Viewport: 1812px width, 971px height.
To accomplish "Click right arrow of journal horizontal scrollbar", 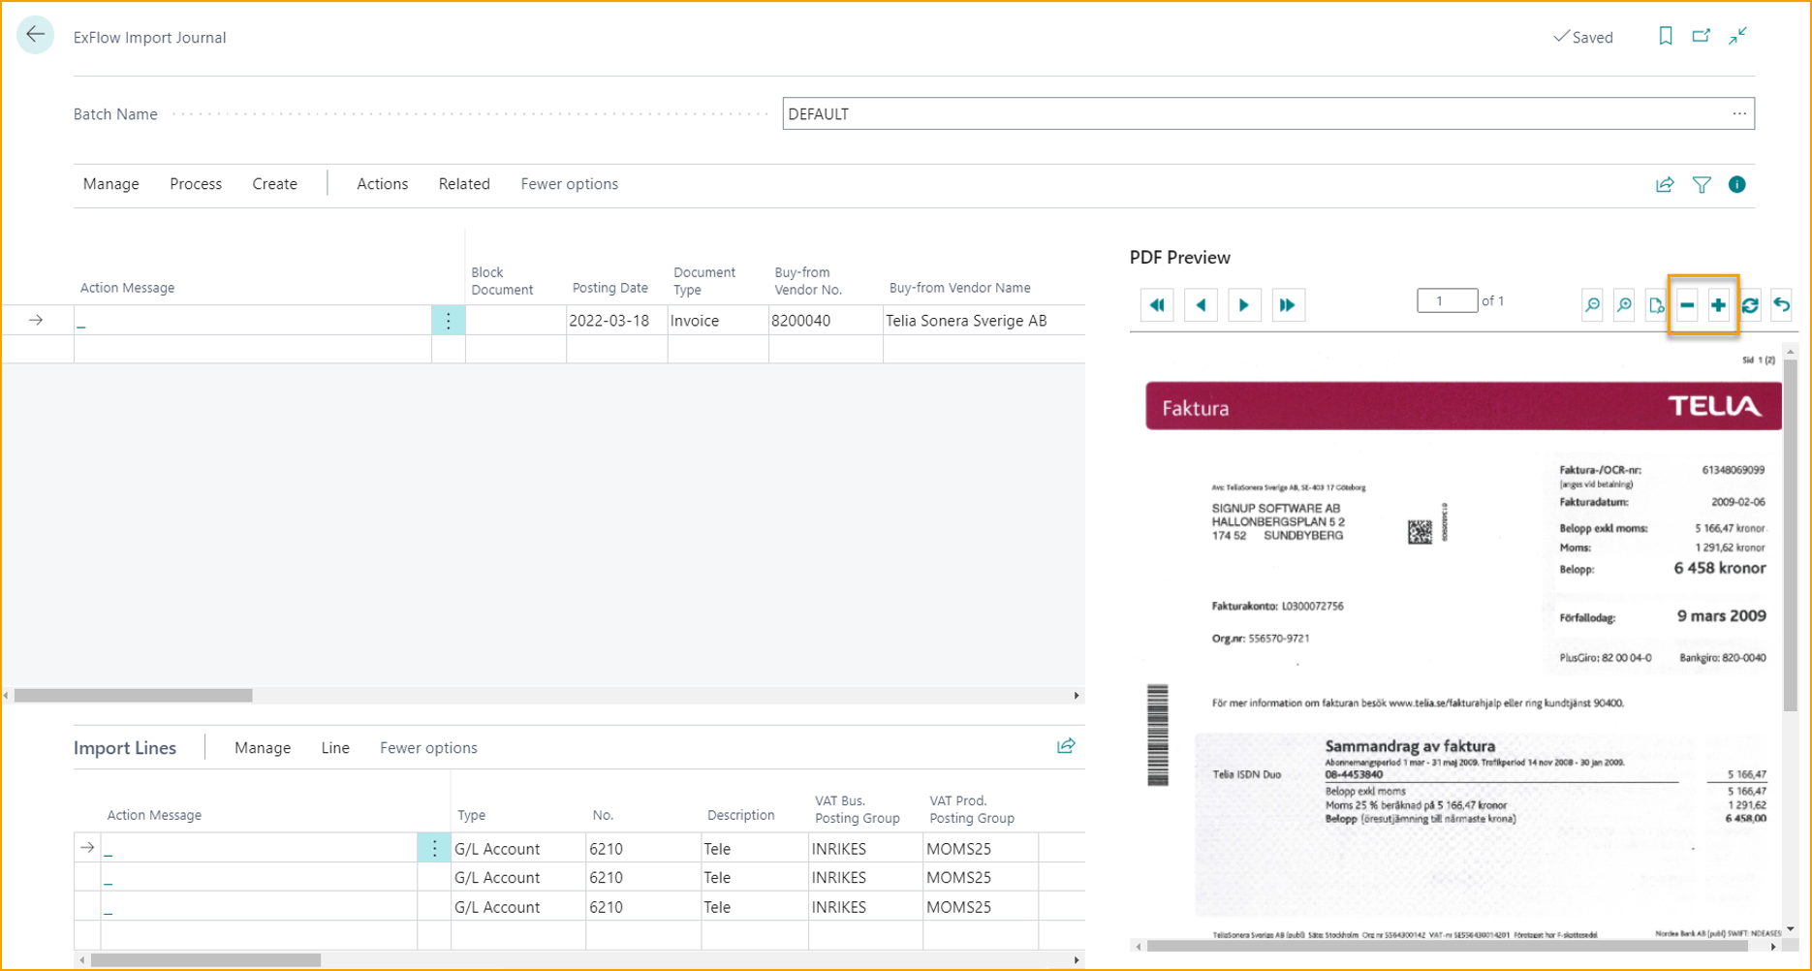I will click(1077, 695).
